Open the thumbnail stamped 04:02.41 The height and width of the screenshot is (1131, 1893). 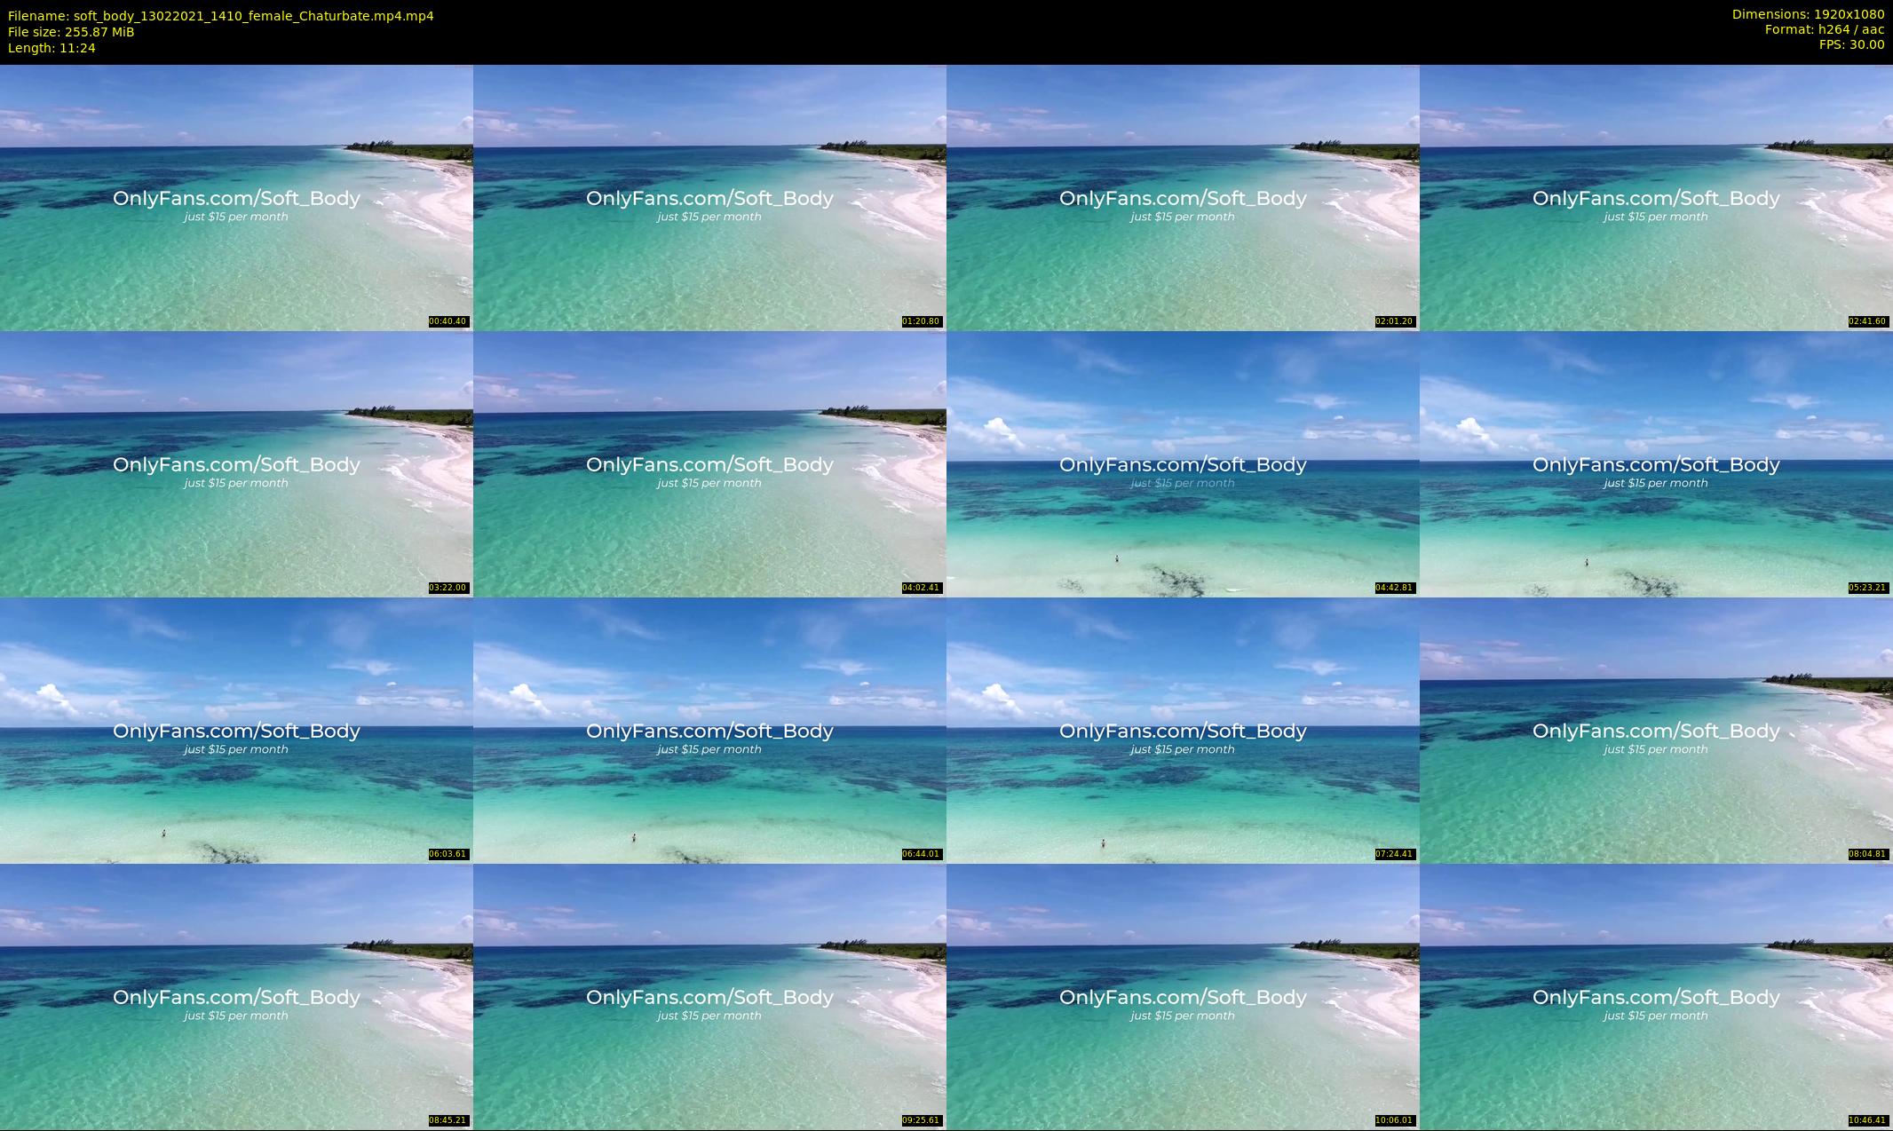click(709, 464)
